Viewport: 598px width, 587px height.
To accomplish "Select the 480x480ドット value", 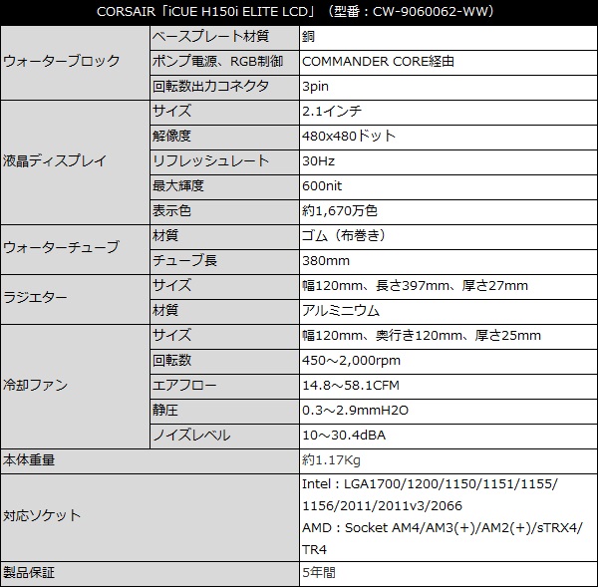I will [x=349, y=136].
